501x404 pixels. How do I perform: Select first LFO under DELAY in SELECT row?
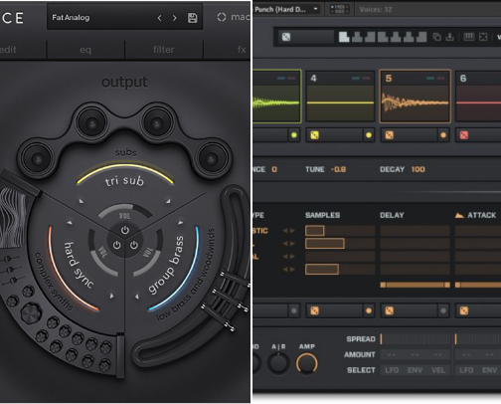392,370
